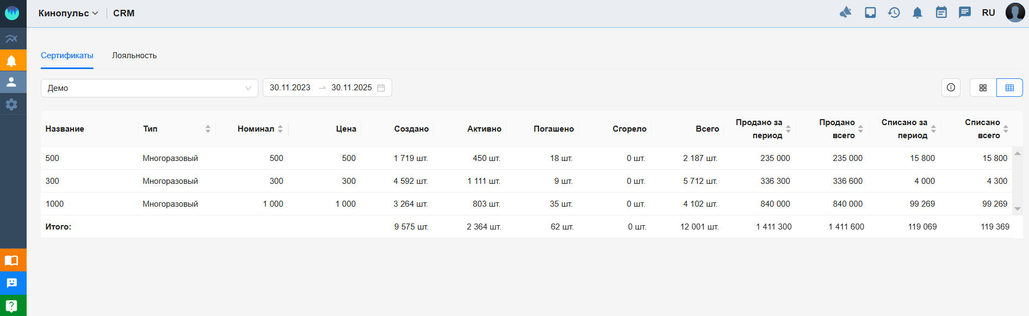Change language via RU selector

(x=988, y=13)
